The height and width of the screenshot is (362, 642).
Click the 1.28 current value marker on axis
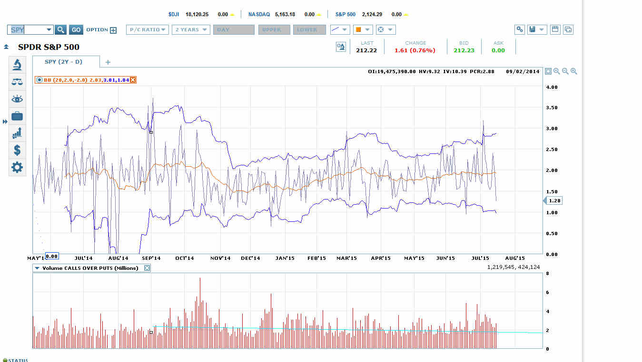pyautogui.click(x=553, y=200)
